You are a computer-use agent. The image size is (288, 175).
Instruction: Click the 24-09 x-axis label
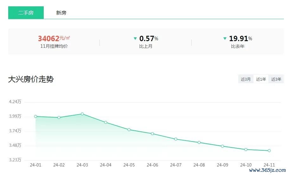tap(222, 165)
